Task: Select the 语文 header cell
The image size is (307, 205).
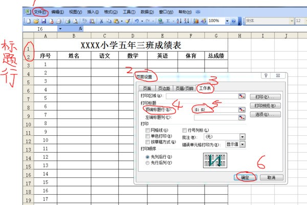Action: point(104,56)
